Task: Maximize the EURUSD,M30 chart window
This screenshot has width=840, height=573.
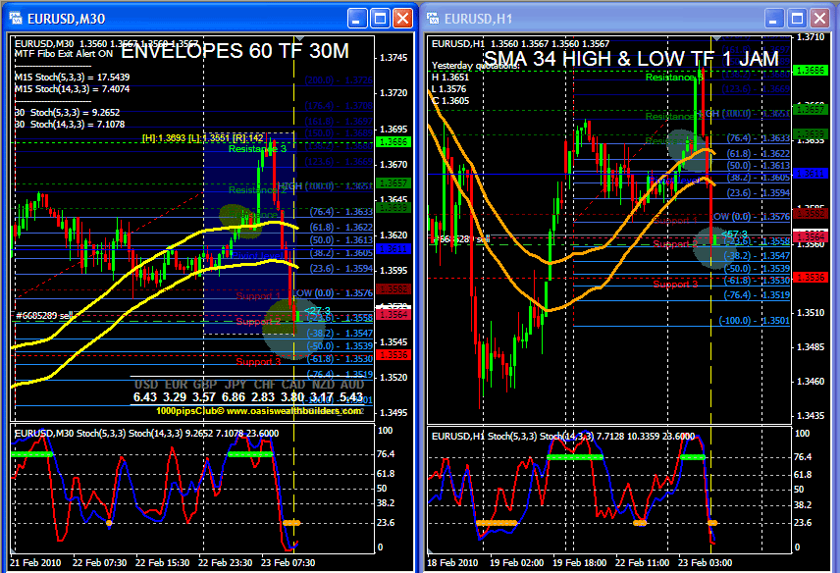Action: (381, 19)
